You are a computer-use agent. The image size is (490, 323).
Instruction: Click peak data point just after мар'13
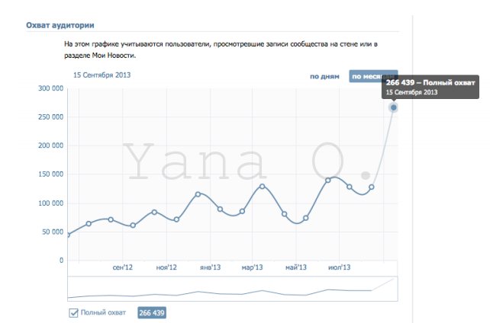263,187
